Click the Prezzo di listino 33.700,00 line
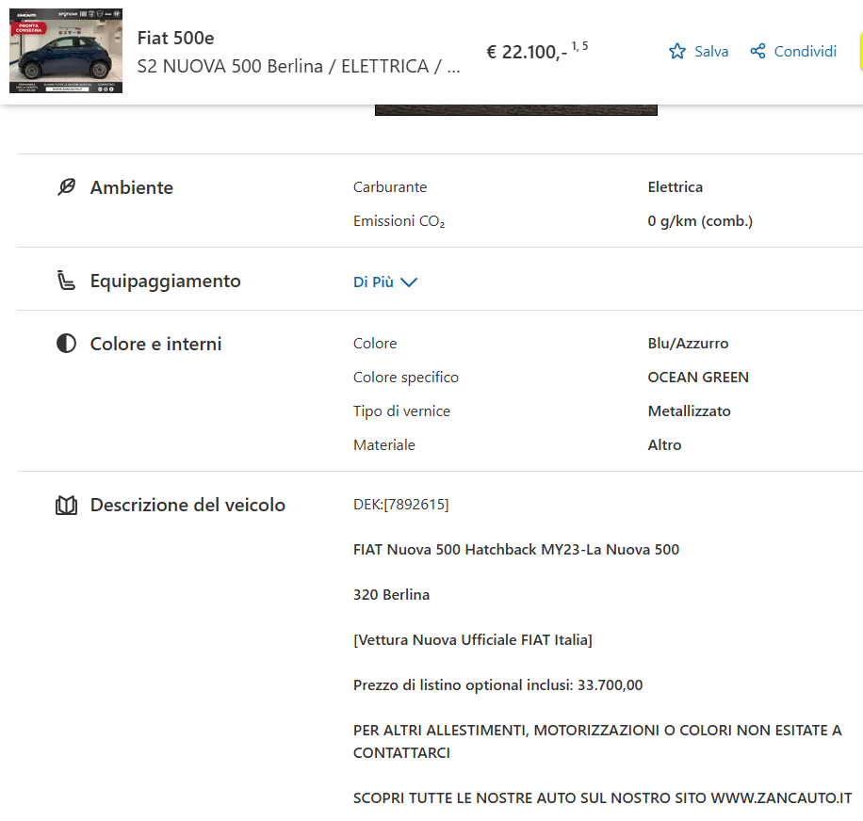The image size is (863, 821). point(498,685)
